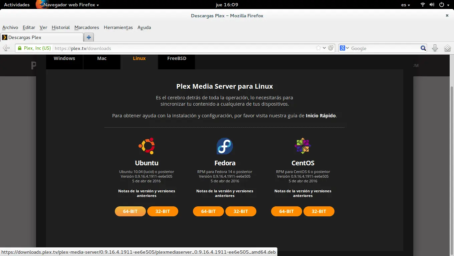Open the Ayuda menu
The image size is (454, 256).
(x=144, y=27)
